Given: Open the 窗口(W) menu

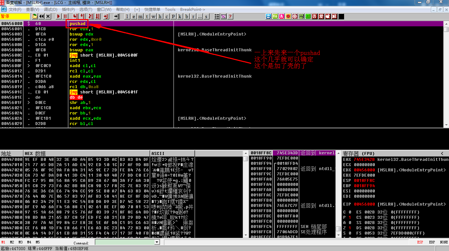Looking at the screenshot, I should [104, 10].
